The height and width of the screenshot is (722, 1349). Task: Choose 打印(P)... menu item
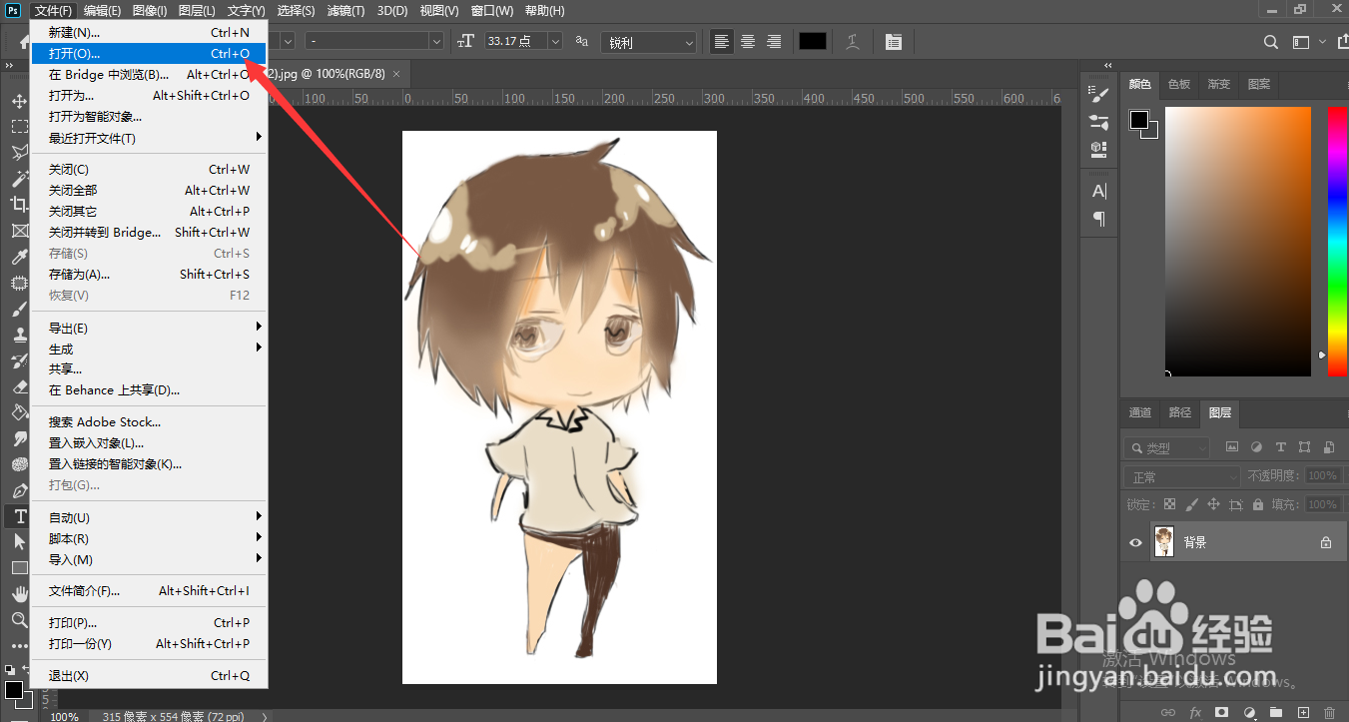click(x=150, y=623)
